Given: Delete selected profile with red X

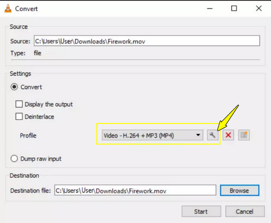Looking at the screenshot, I should [228, 135].
